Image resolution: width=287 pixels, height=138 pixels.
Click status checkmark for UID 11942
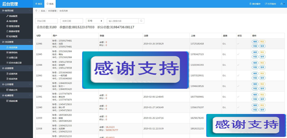point(238,86)
